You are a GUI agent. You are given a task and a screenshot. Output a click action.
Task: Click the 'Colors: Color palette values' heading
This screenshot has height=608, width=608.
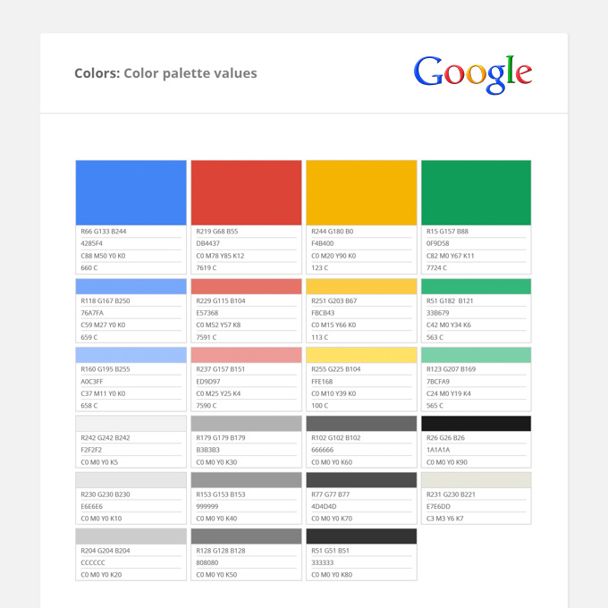[165, 73]
